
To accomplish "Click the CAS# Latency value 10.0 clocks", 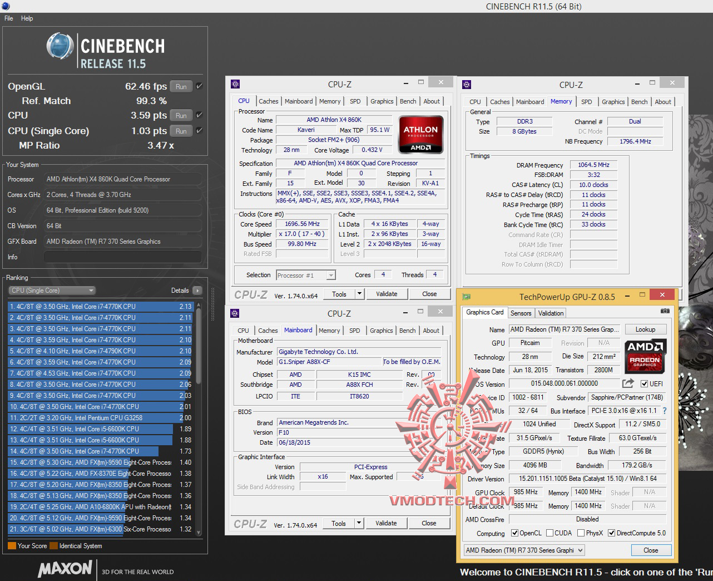I will click(594, 185).
